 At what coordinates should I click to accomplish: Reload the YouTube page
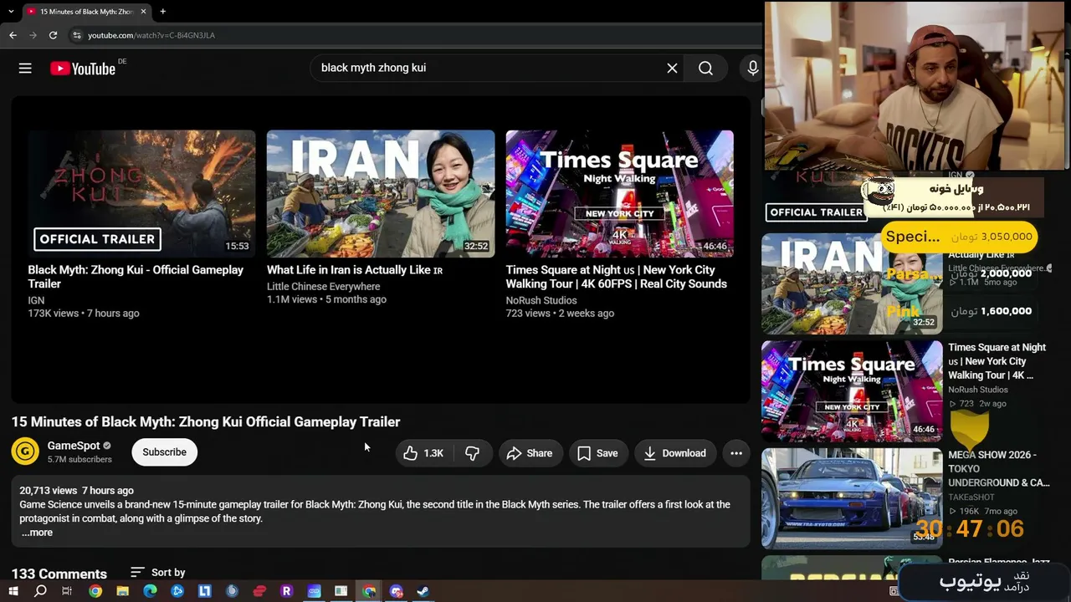coord(53,35)
